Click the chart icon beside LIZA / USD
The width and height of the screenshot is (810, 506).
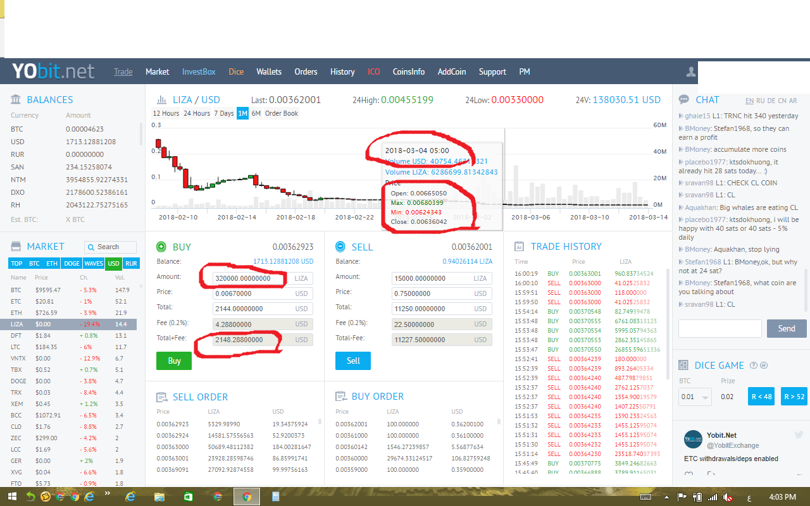coord(161,100)
